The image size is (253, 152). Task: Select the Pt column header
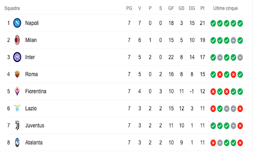[x=202, y=8]
